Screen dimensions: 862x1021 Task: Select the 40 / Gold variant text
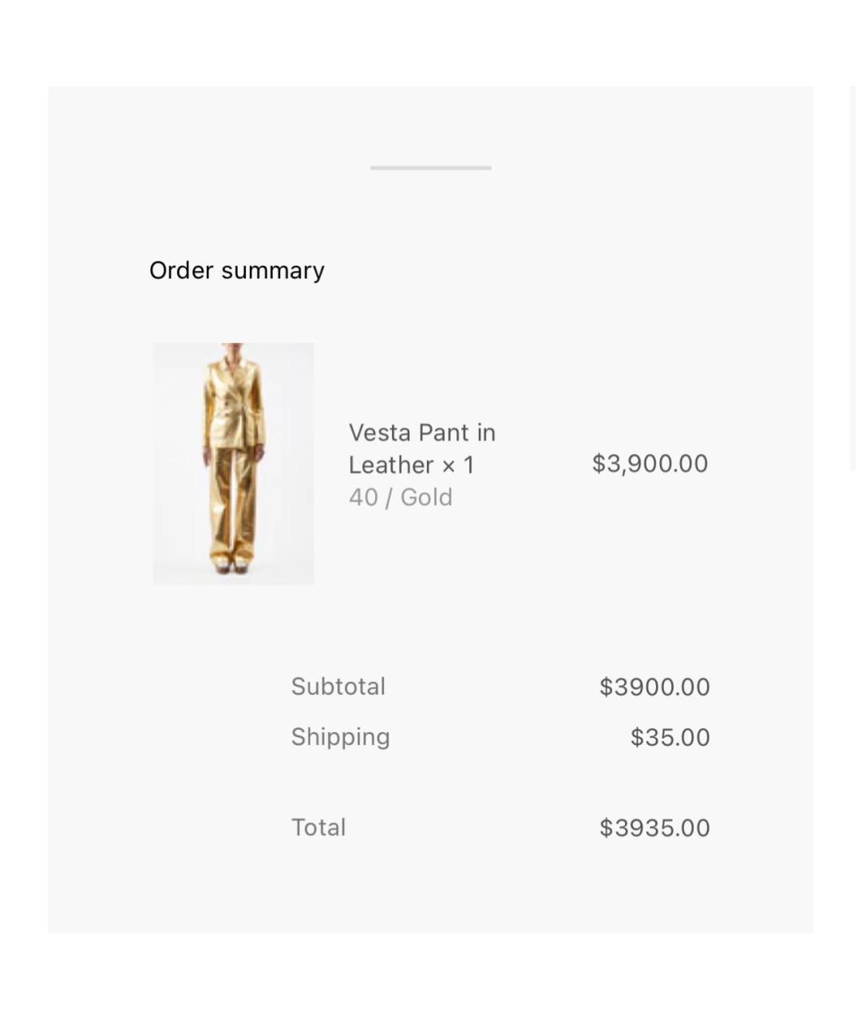pos(400,498)
